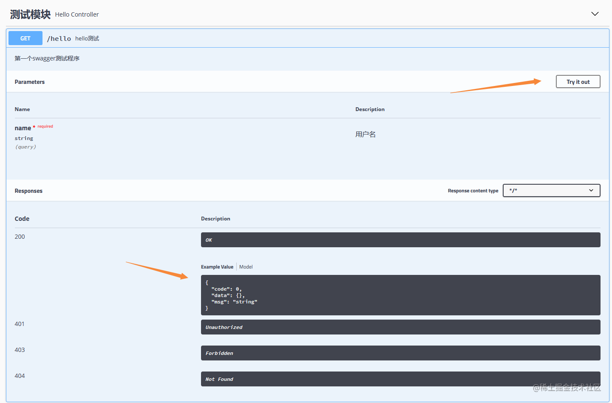Click the 404 response code
612x403 pixels.
click(x=20, y=376)
